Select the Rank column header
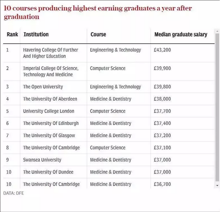This screenshot has height=212, width=220. pos(12,34)
